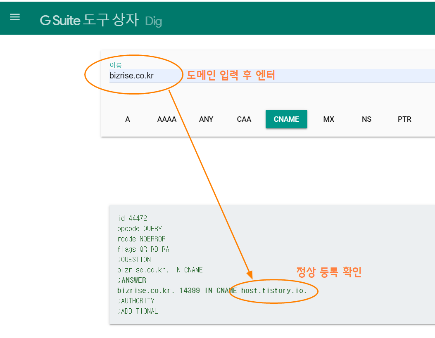The width and height of the screenshot is (435, 338).
Task: Click 'bizrise.co.kr. IN CNAME' question line
Action: [x=160, y=270]
